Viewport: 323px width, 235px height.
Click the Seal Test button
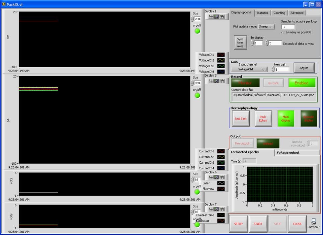[241, 119]
